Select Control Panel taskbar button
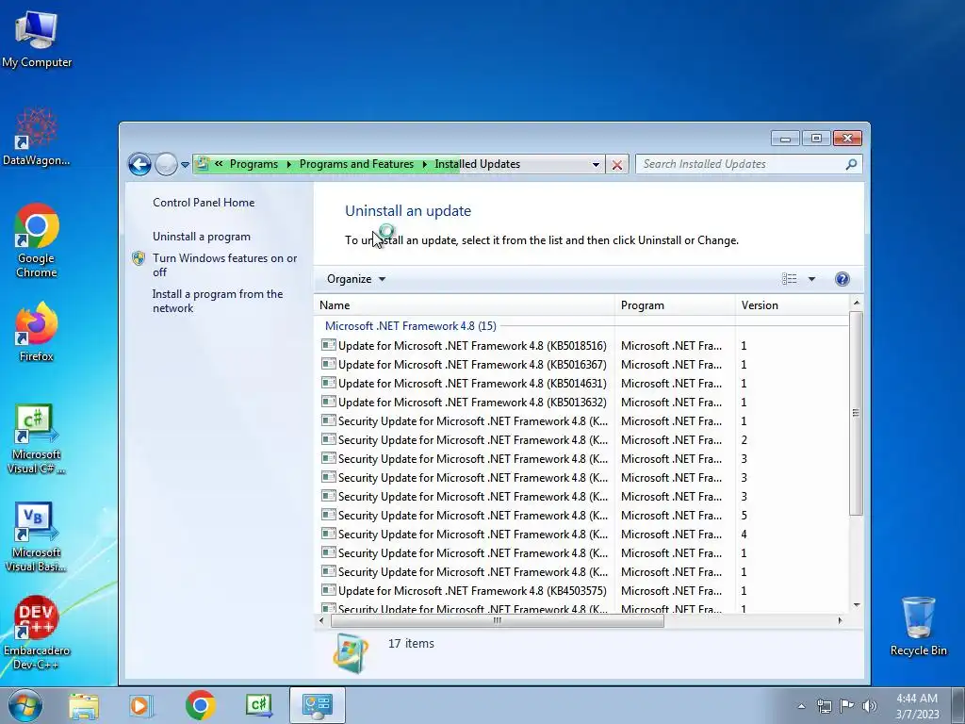Screen dimensions: 965x724 tap(317, 705)
